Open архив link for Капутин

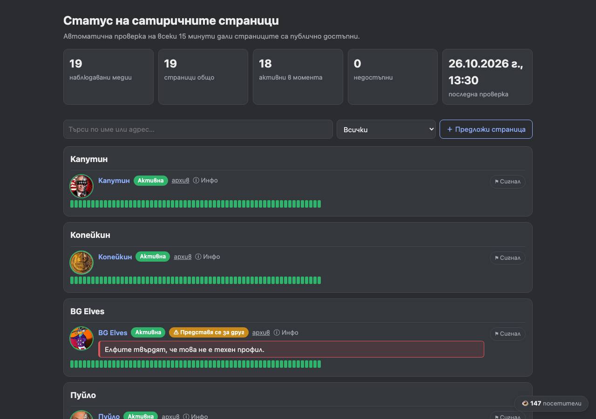click(x=180, y=180)
